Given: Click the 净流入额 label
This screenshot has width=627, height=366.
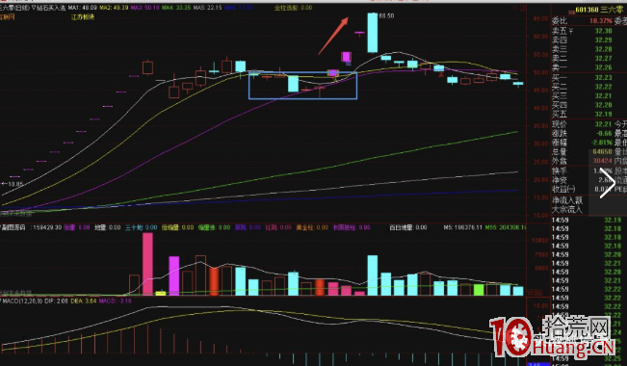Looking at the screenshot, I should pyautogui.click(x=567, y=200).
